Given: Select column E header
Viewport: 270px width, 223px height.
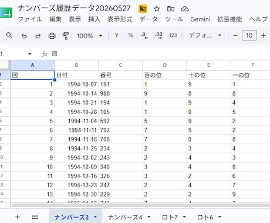Looking at the screenshot, I should coord(209,65).
